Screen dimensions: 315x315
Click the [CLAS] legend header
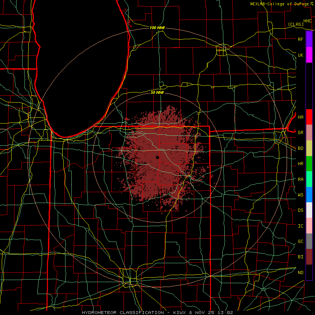[x=296, y=24]
